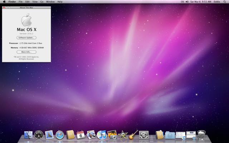229x143 pixels.
Task: Launch iPhoto from the Dock
Action: [112, 135]
